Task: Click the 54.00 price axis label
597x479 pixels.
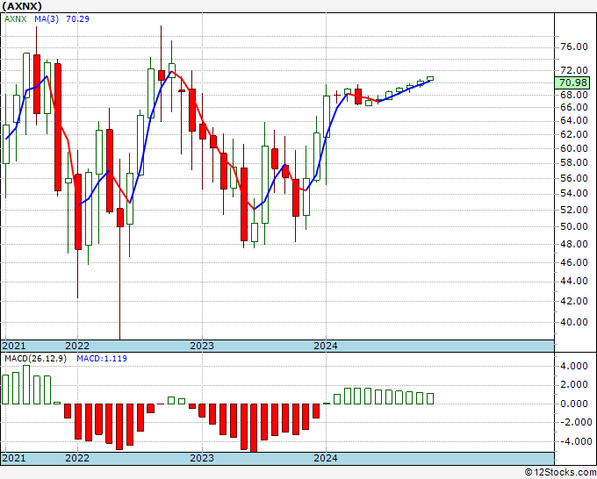Action: pyautogui.click(x=574, y=193)
